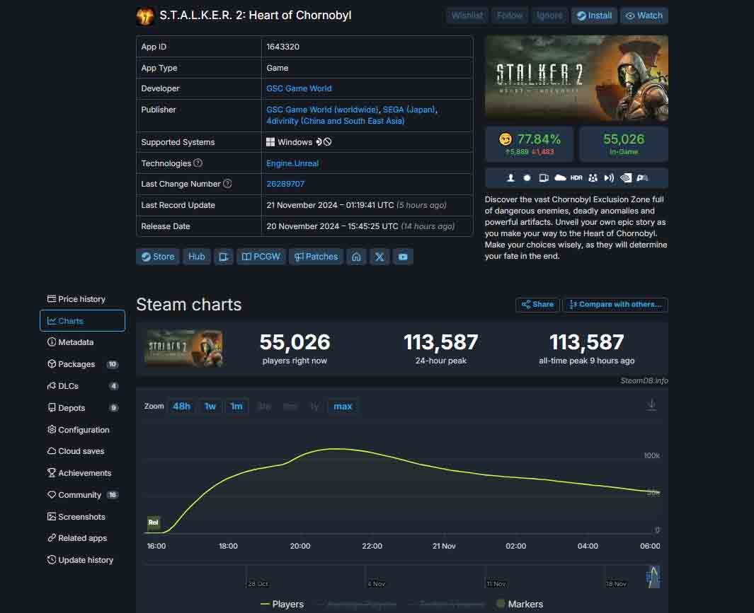Open DLCs section in sidebar
Image resolution: width=754 pixels, height=613 pixels.
pyautogui.click(x=82, y=386)
